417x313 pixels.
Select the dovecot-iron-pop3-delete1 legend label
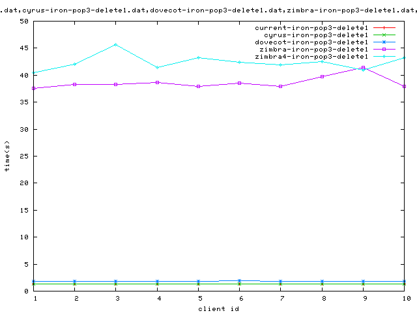(x=311, y=42)
